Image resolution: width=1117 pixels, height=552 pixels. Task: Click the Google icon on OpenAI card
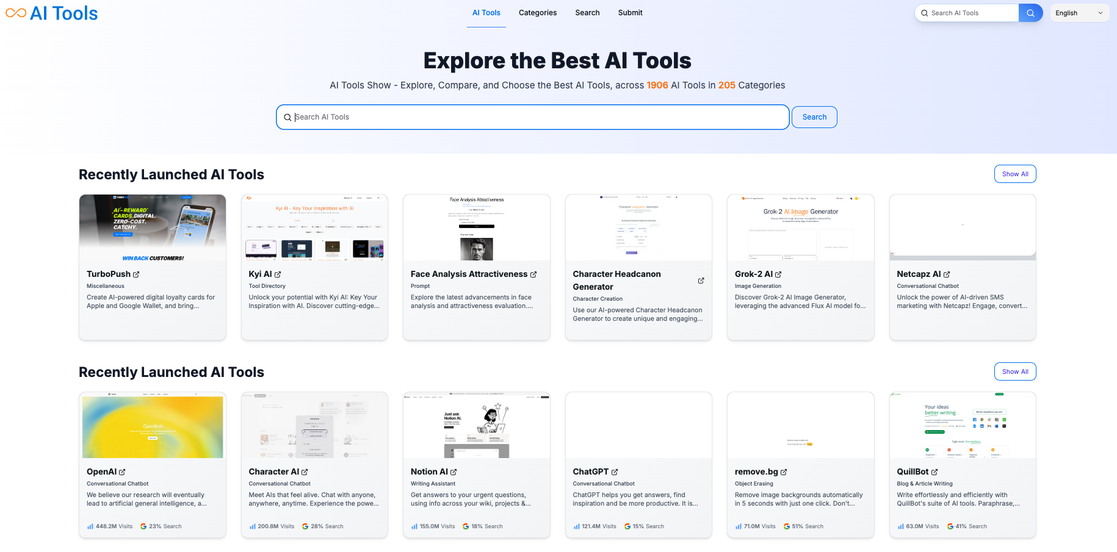tap(143, 526)
